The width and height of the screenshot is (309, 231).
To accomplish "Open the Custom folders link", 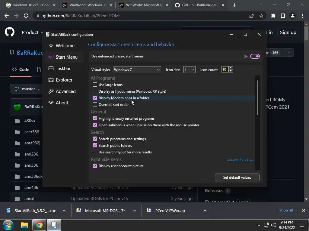I will tap(240, 159).
